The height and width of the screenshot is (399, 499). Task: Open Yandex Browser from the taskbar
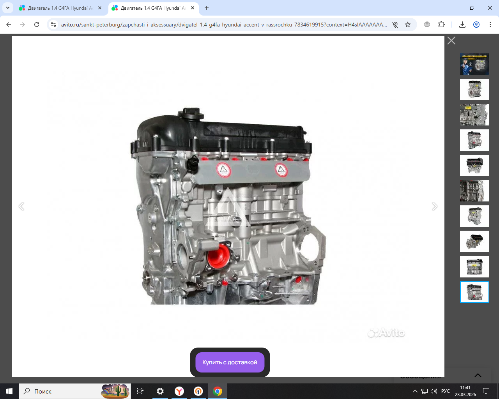click(x=179, y=391)
